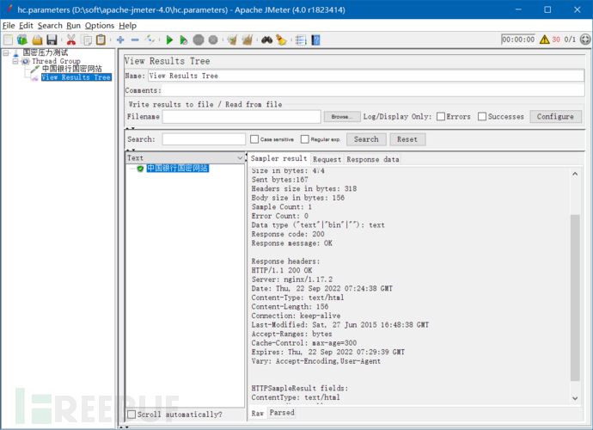Click the Search binoculars icon
The height and width of the screenshot is (430, 593).
[266, 40]
